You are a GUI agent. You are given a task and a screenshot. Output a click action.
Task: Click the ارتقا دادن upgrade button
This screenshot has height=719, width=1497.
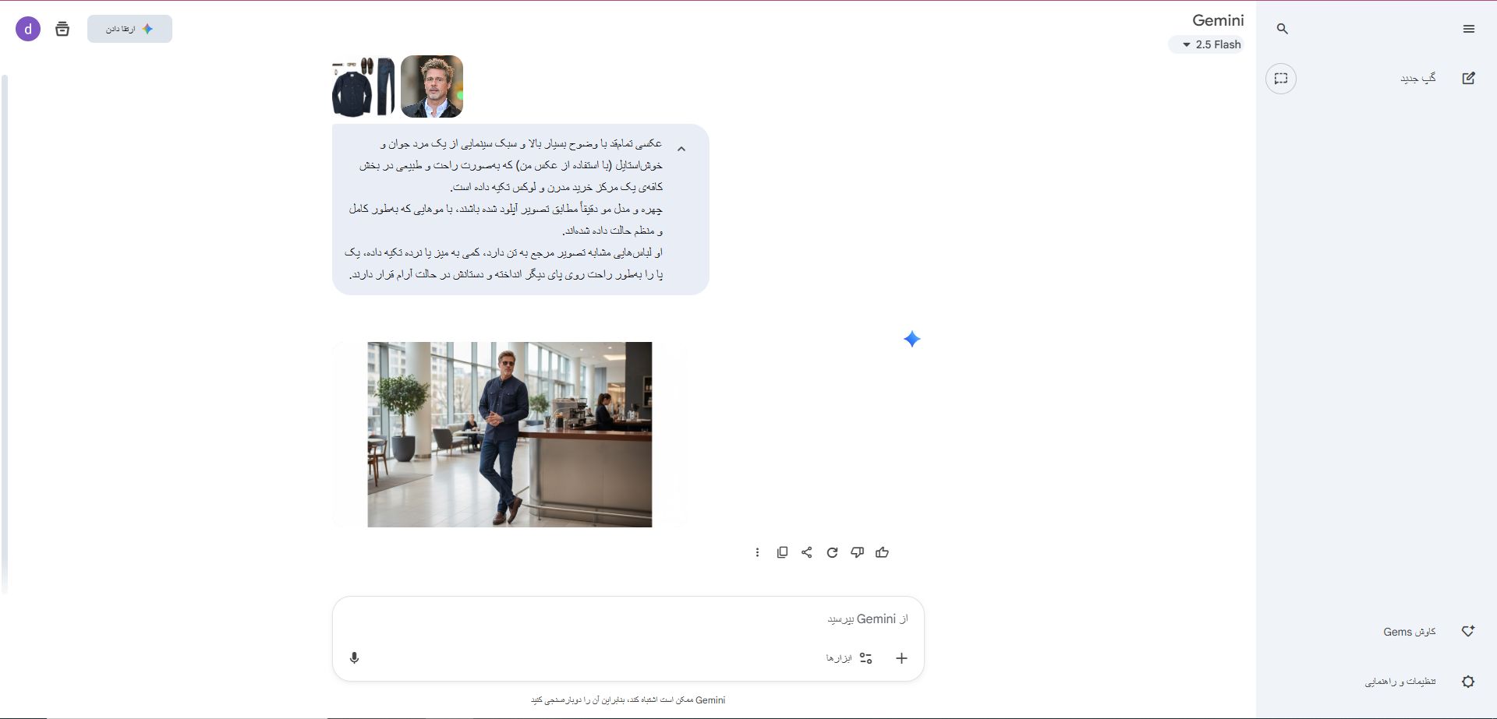[129, 29]
